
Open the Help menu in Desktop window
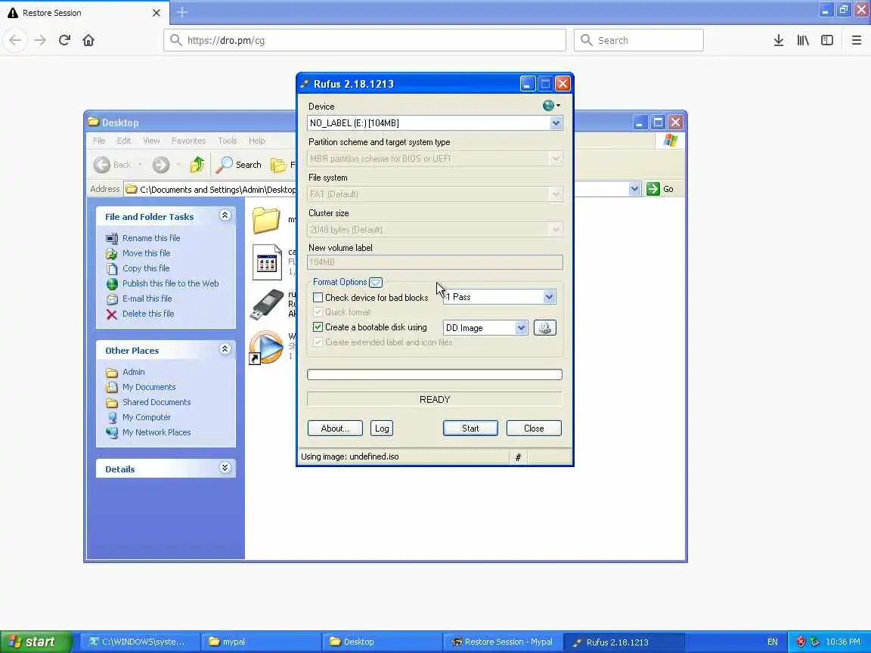[256, 141]
